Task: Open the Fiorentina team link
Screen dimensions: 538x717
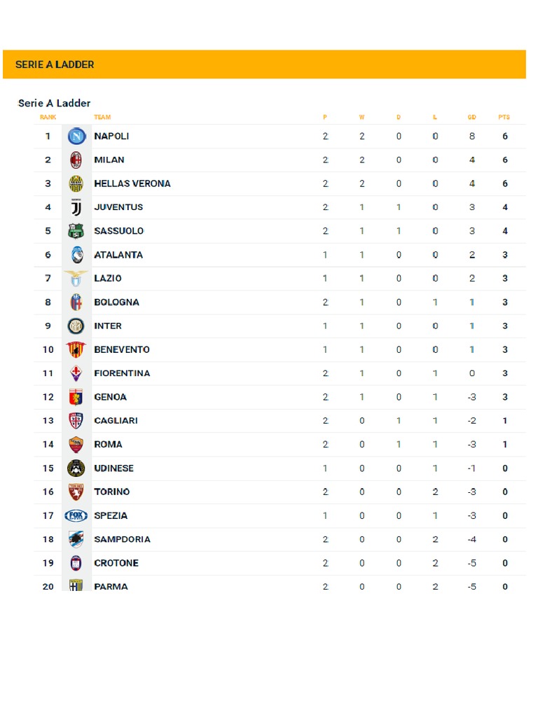Action: [122, 373]
